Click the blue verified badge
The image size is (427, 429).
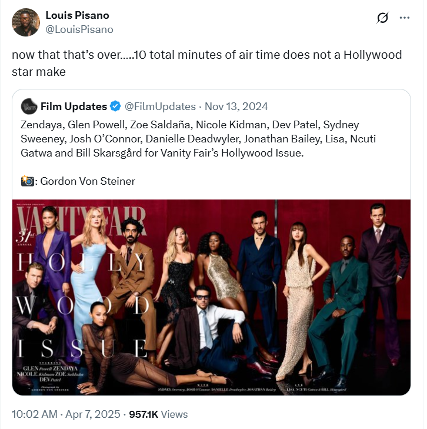[115, 107]
